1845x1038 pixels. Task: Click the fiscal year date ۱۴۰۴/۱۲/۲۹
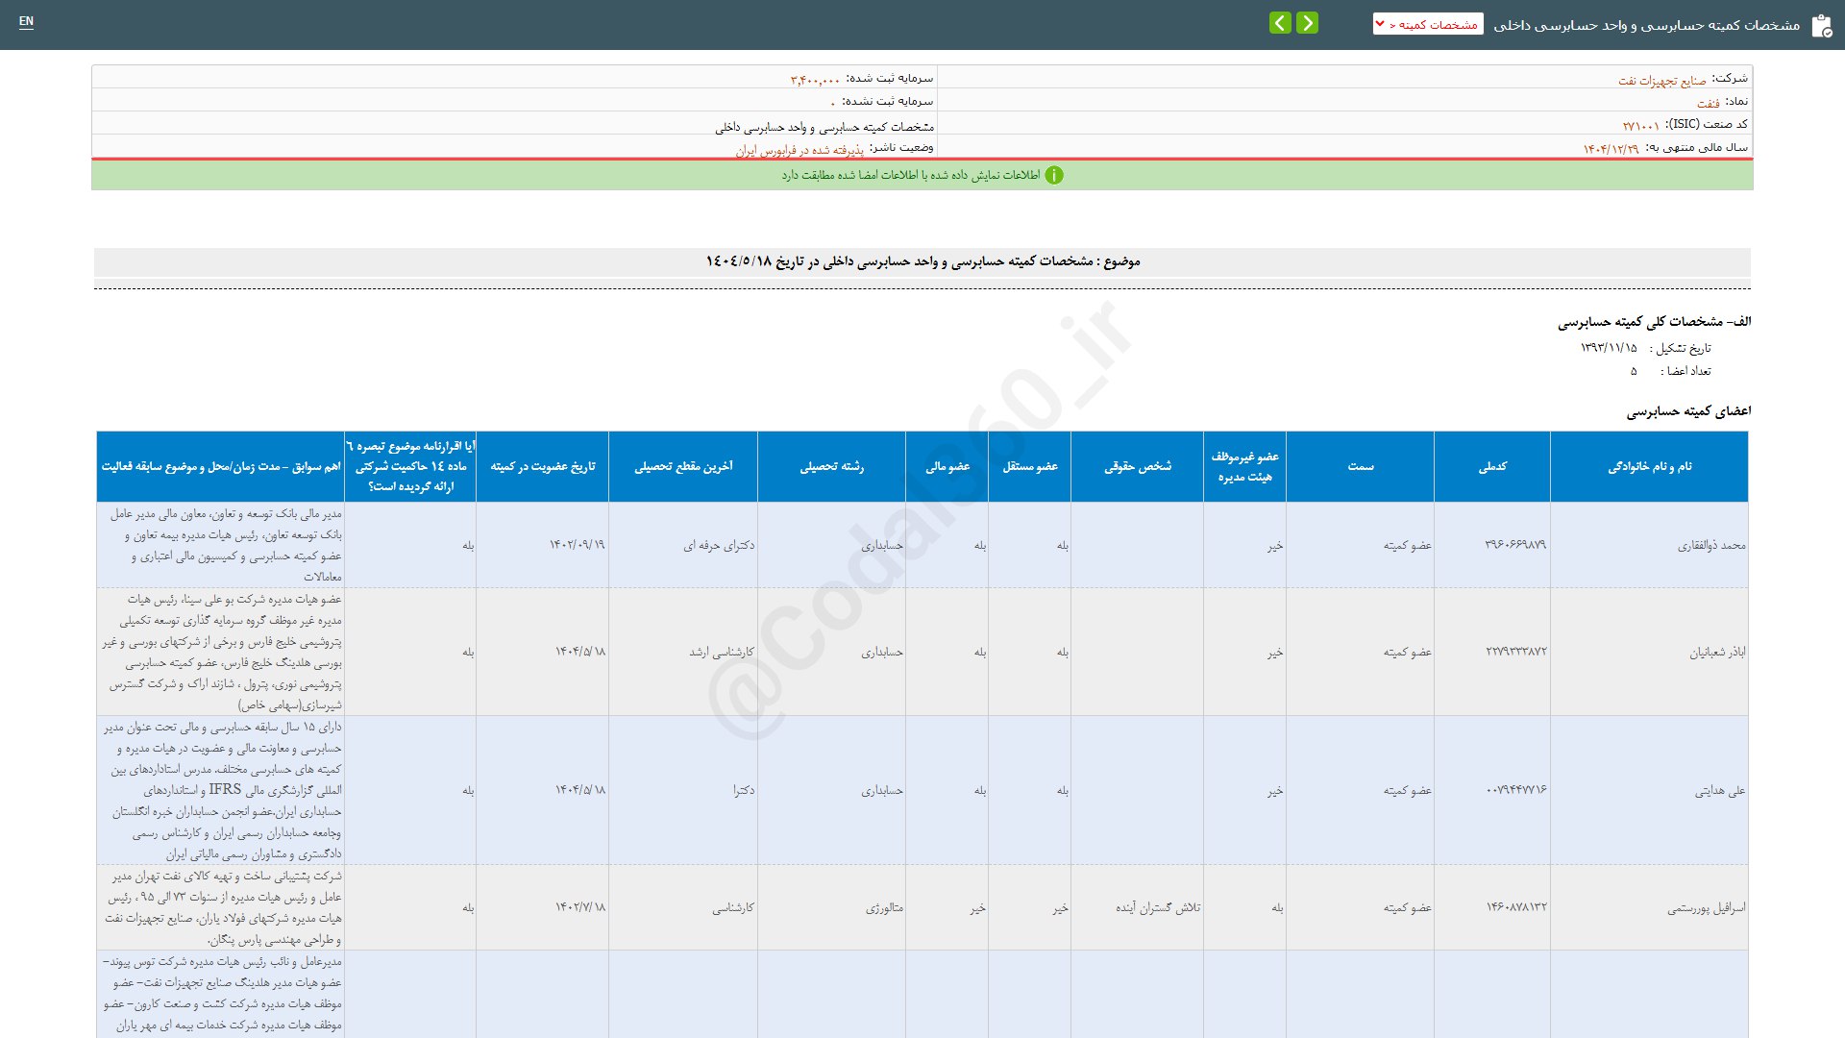point(1611,149)
